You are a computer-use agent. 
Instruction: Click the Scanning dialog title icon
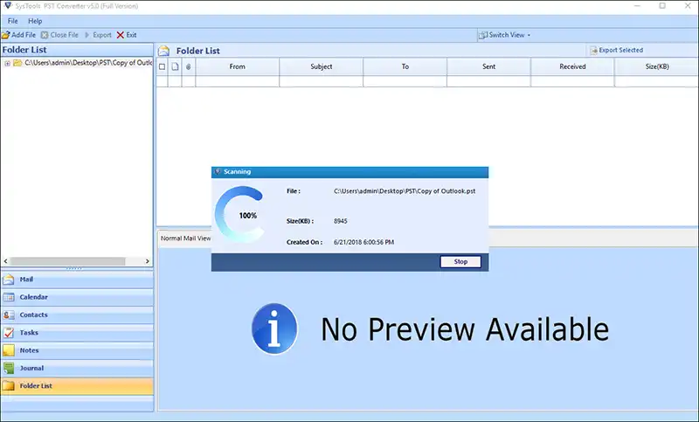(218, 171)
